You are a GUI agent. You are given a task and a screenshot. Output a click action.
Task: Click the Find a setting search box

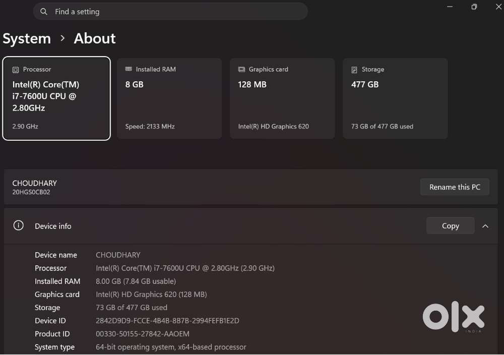170,12
